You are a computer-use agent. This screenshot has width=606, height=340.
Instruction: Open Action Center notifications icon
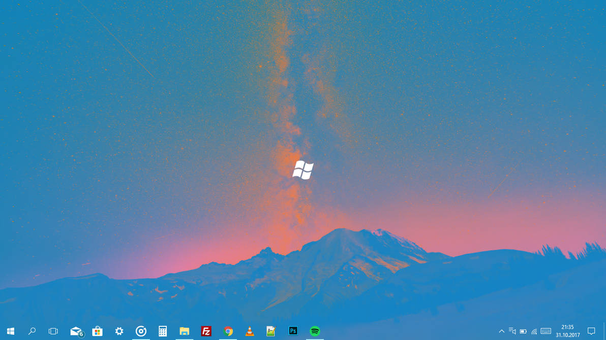(x=591, y=331)
